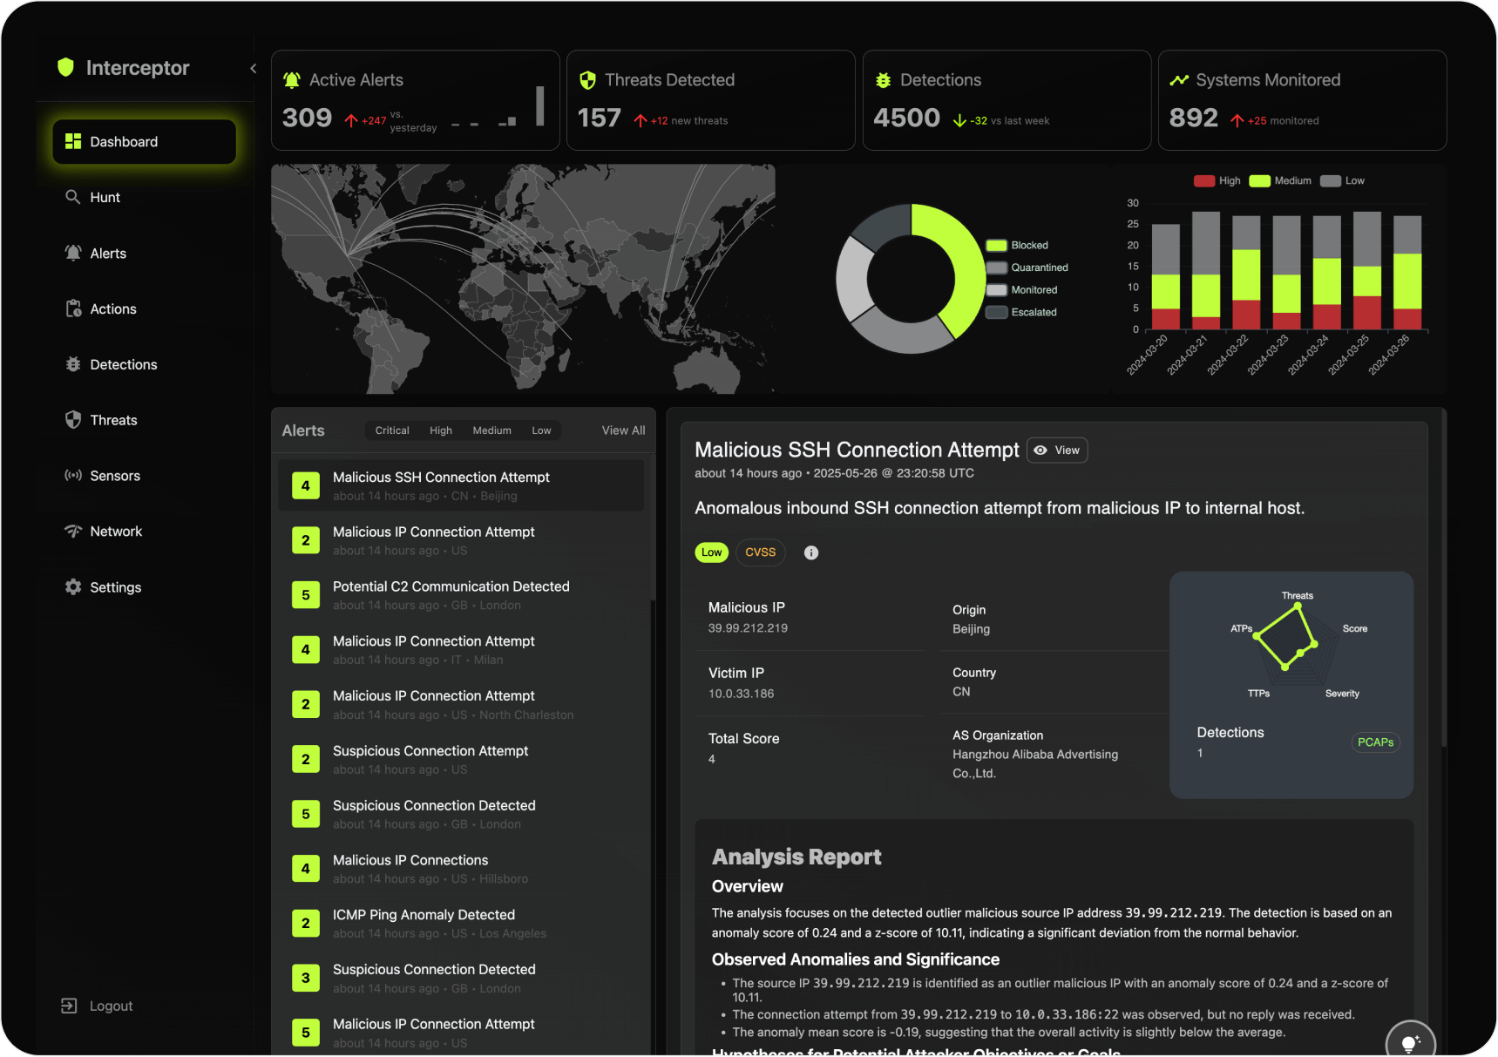Filter alerts by the Critical tab
1498x1057 pixels.
point(392,430)
